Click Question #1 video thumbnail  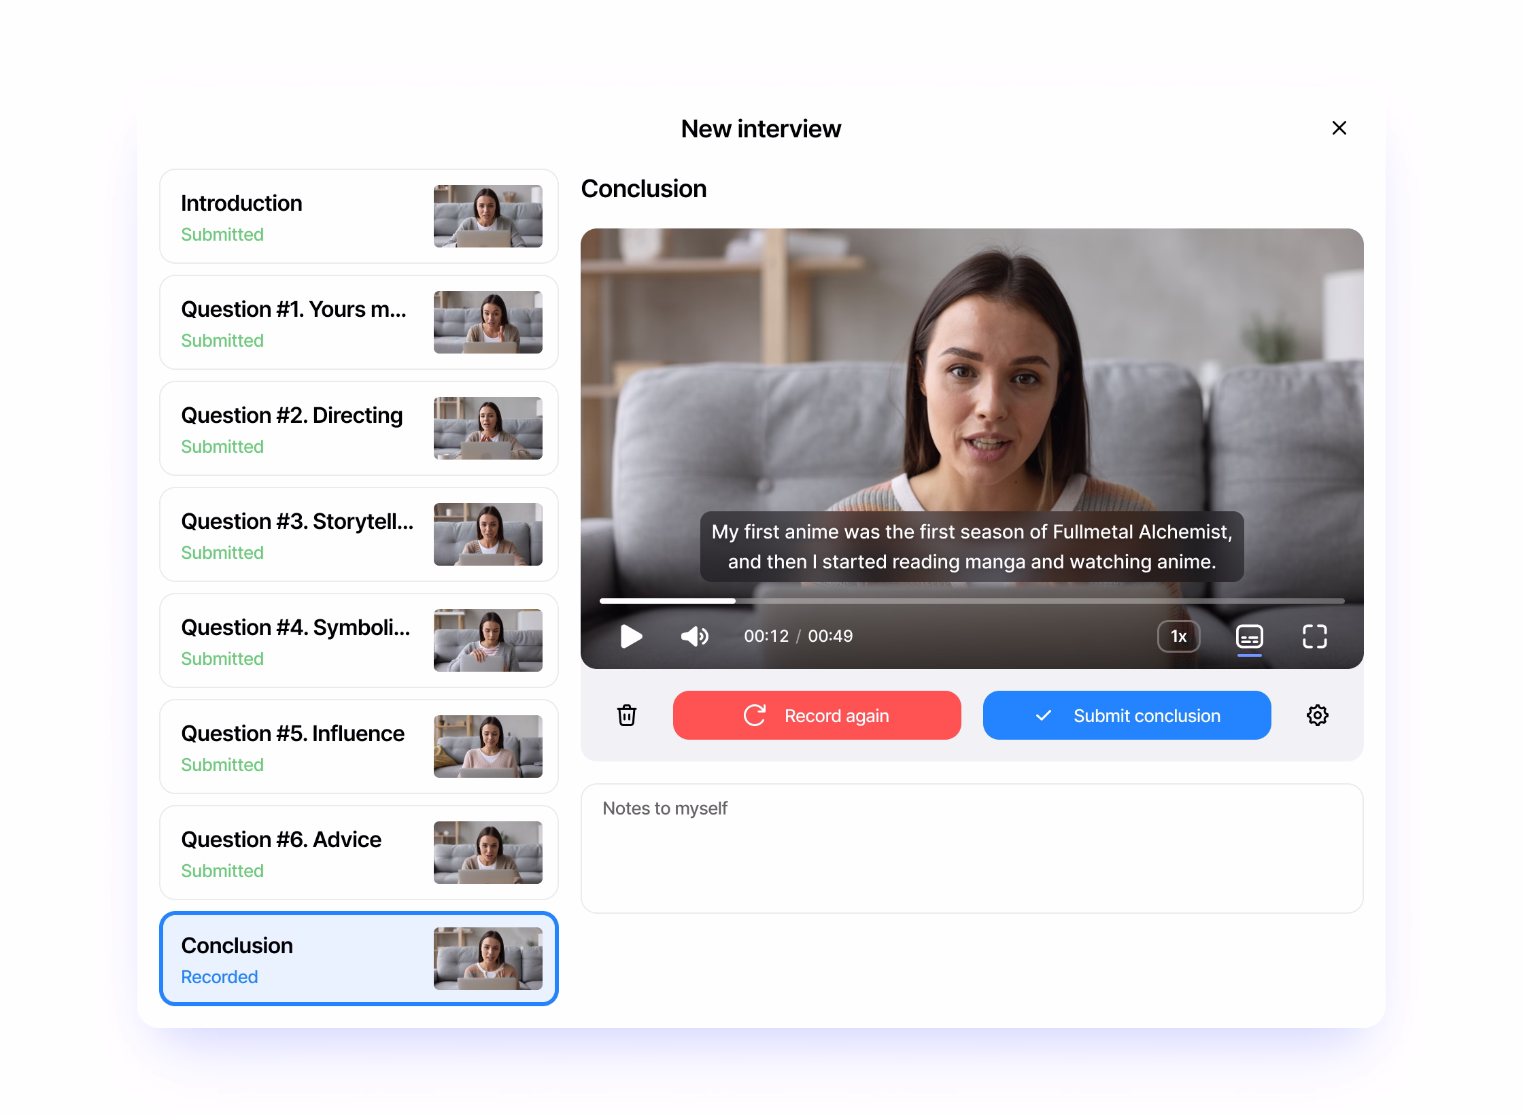488,322
